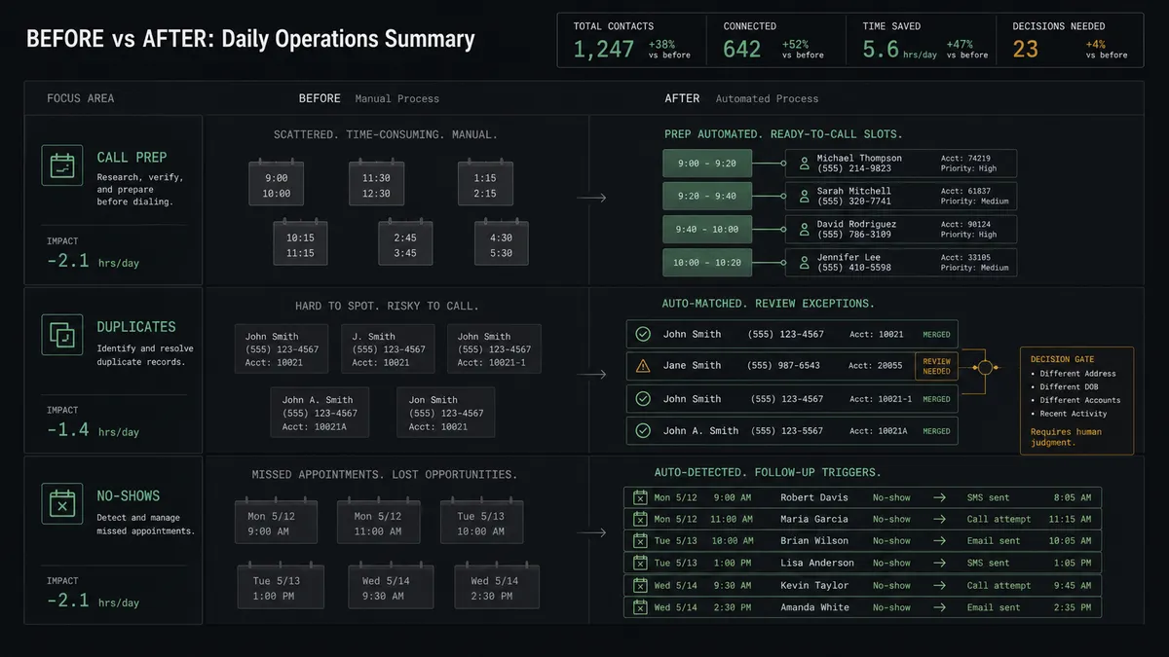
Task: Click 'Recent Activity' in Decision Gate
Action: [1074, 414]
